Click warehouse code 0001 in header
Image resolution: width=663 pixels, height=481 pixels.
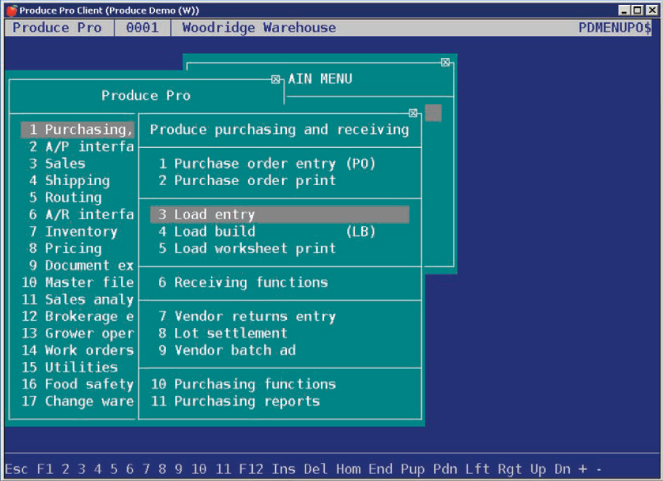(x=142, y=28)
